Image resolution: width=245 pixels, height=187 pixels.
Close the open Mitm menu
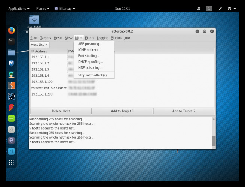(x=79, y=38)
